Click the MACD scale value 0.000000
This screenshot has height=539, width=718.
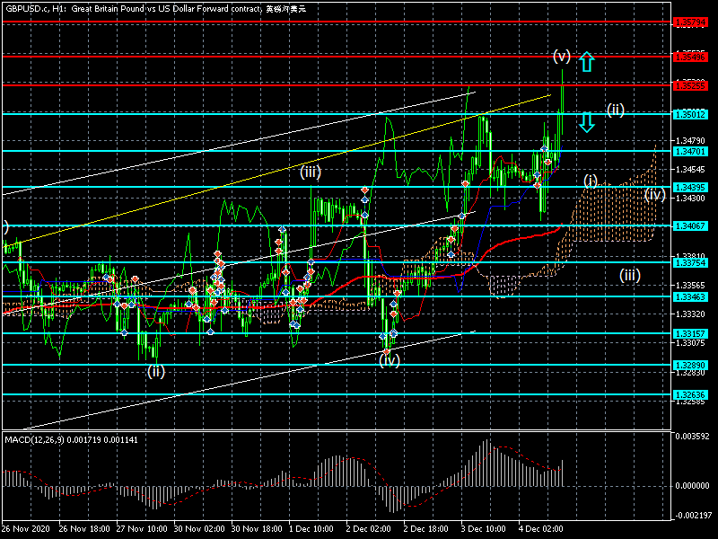692,486
